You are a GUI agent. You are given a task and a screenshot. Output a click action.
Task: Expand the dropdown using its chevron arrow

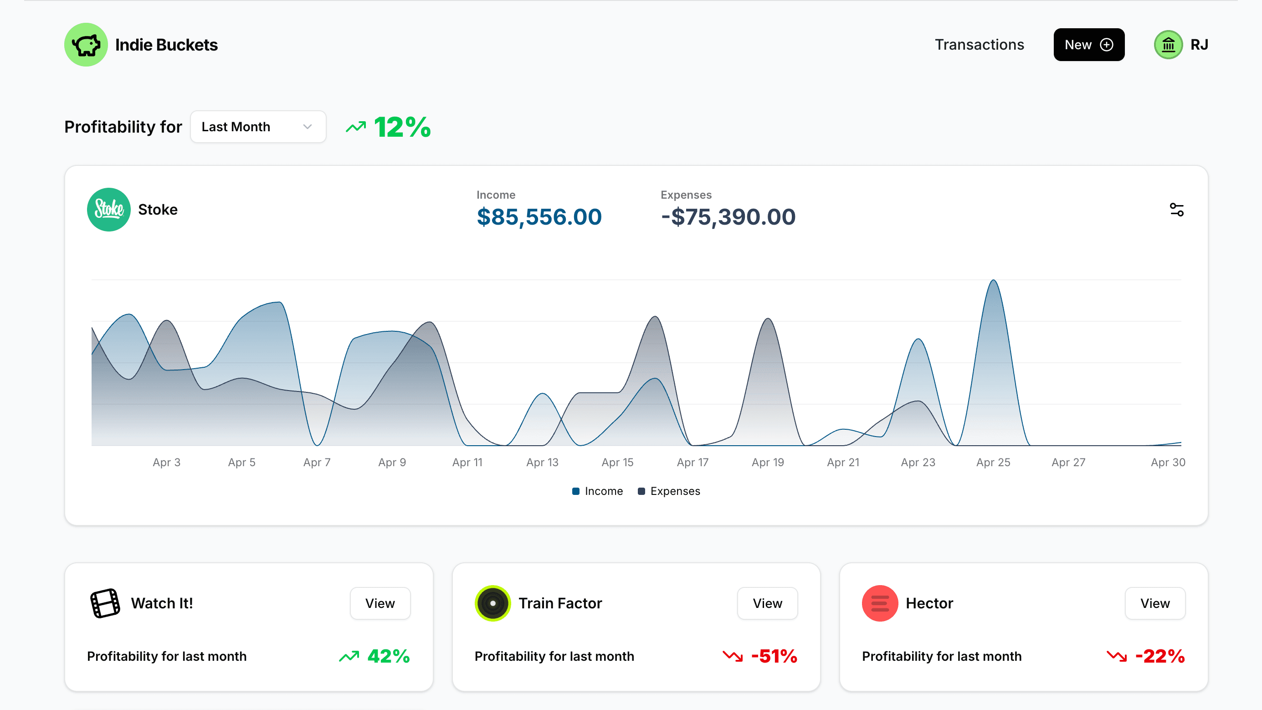(307, 127)
